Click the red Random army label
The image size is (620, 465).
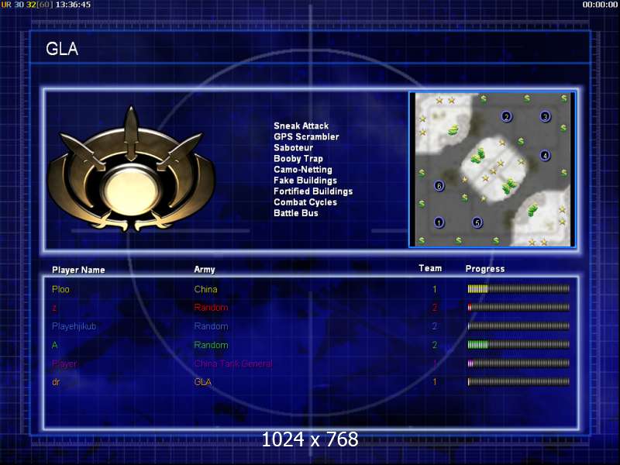pos(211,308)
